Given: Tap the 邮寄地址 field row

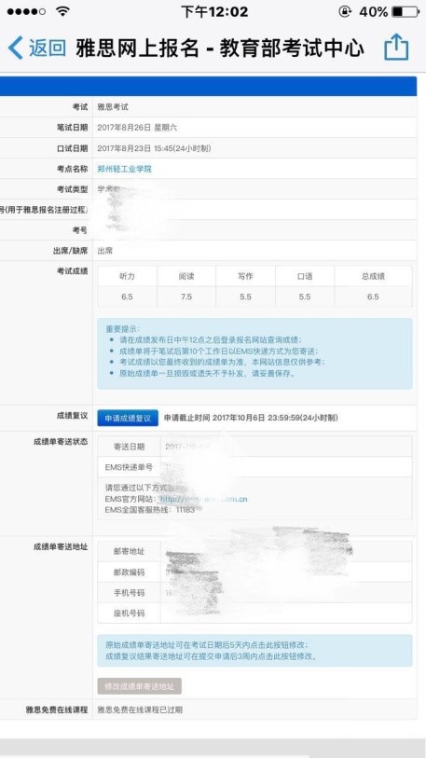Looking at the screenshot, I should coord(254,551).
